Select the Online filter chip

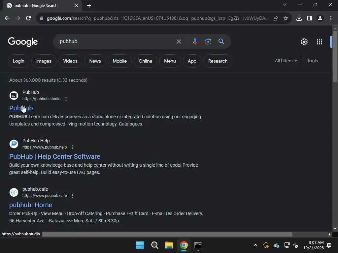[x=145, y=61]
